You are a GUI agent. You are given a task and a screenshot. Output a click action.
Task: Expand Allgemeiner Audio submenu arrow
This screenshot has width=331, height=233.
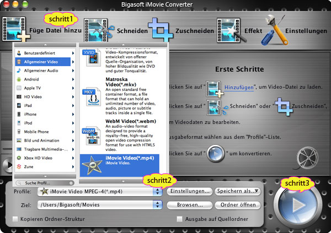[x=73, y=71]
